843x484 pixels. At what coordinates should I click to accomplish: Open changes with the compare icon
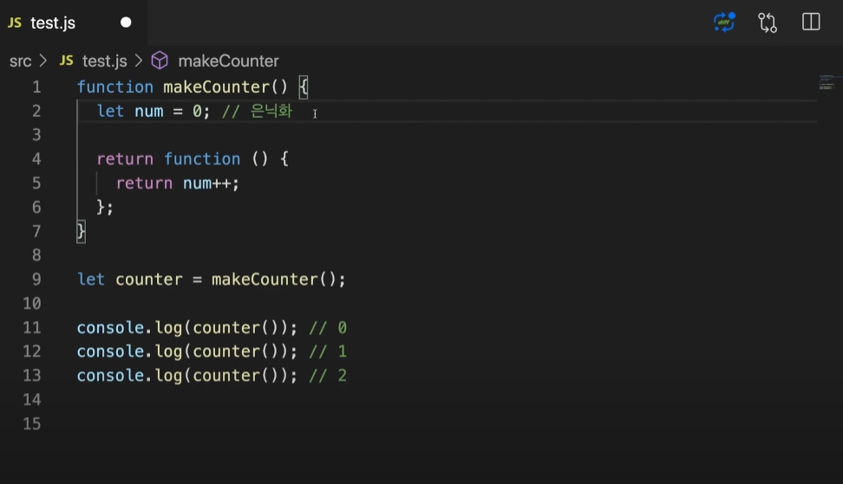(x=768, y=23)
